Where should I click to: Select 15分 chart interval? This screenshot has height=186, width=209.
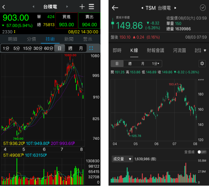(x=27, y=48)
